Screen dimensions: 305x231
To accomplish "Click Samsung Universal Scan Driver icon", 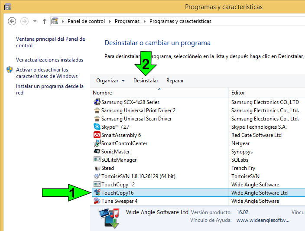I will [97, 118].
